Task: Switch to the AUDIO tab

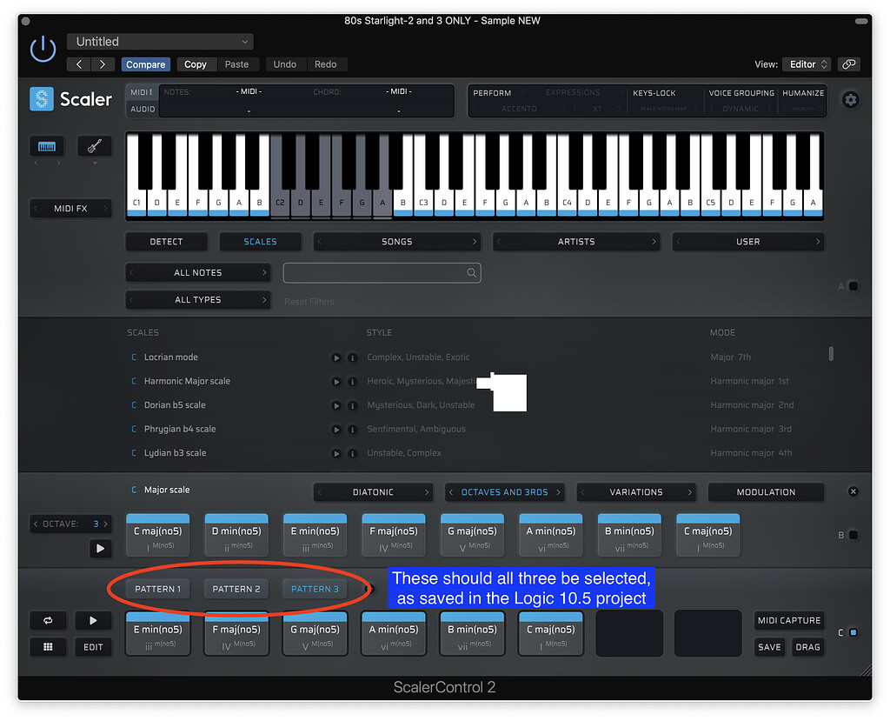Action: click(x=142, y=109)
